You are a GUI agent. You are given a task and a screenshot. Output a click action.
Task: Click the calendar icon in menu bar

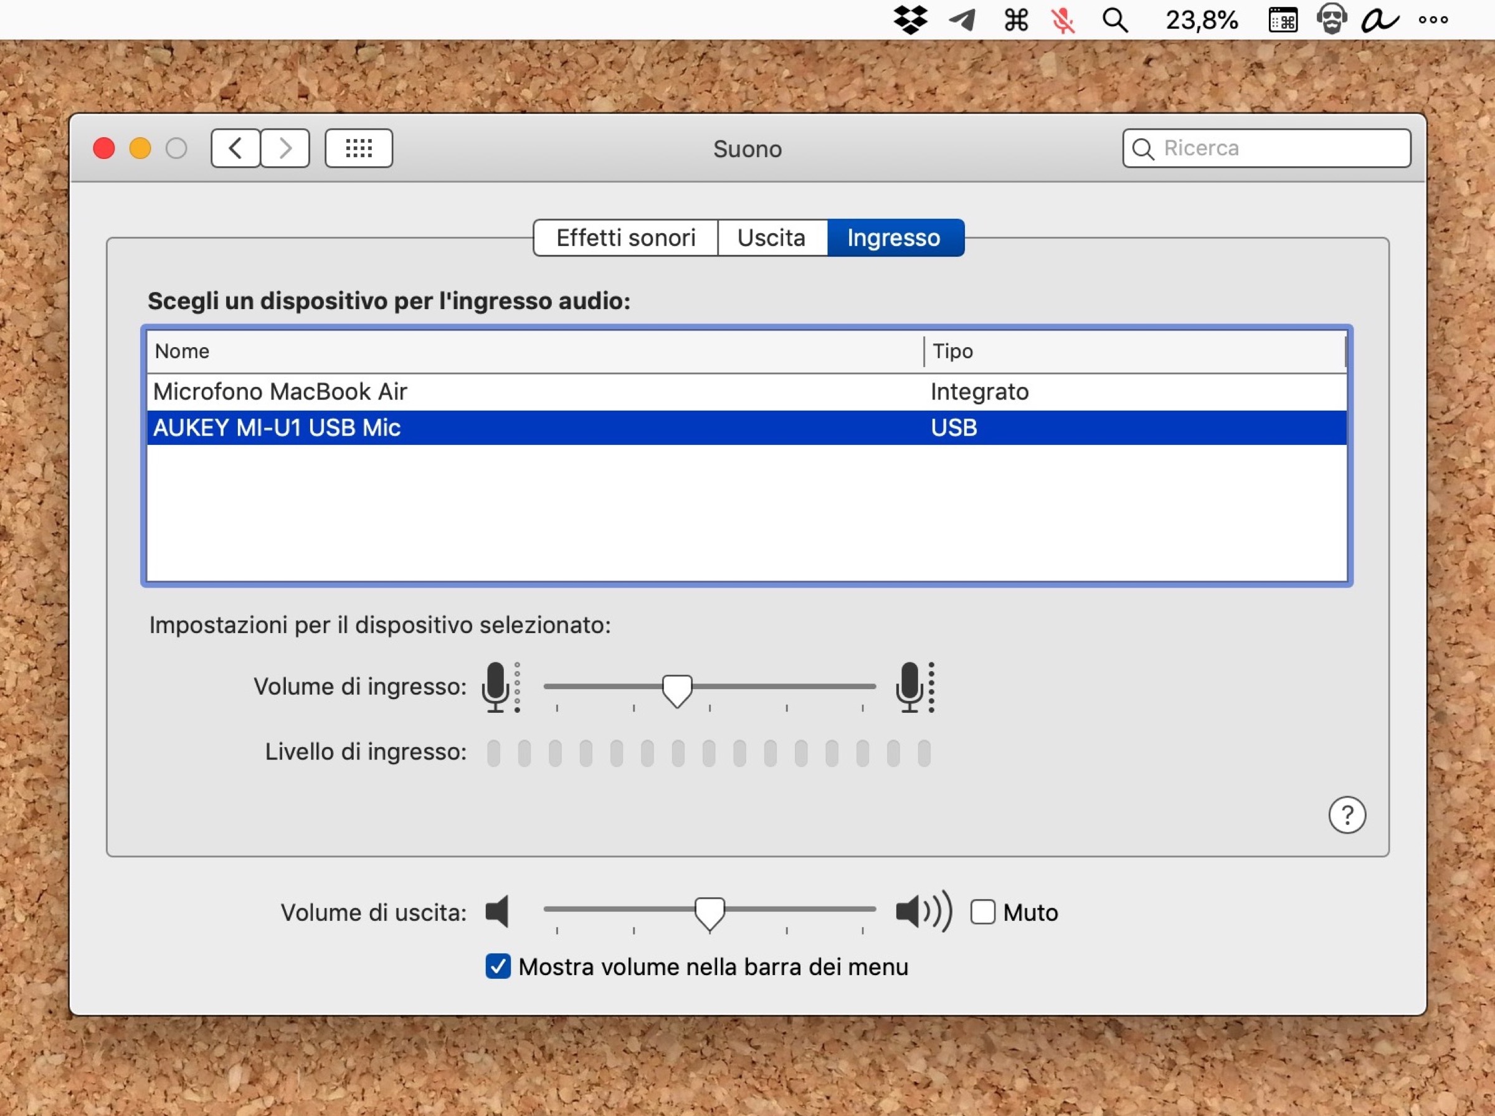(x=1283, y=21)
